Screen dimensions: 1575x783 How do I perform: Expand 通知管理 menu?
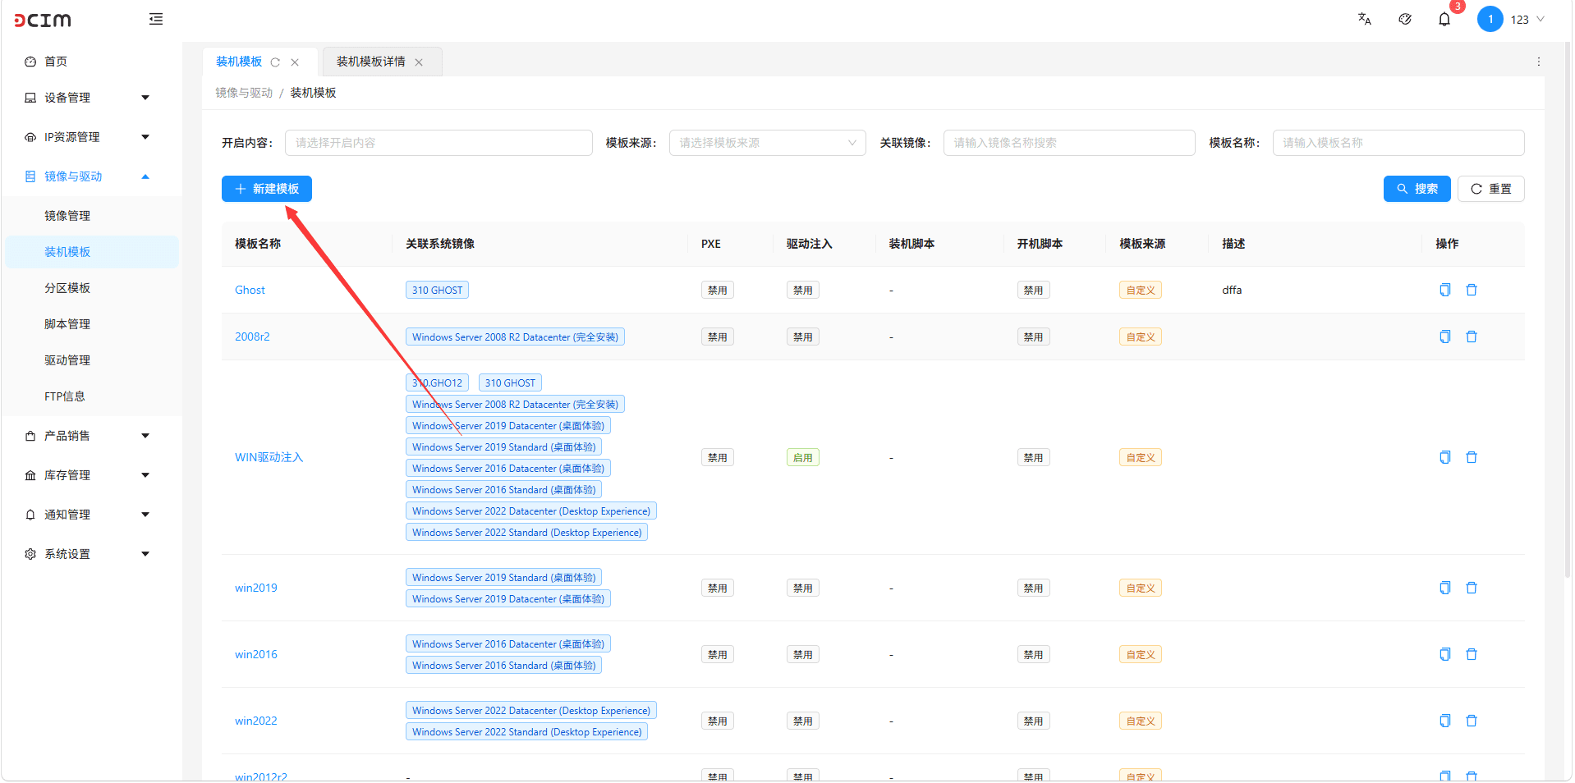(90, 515)
